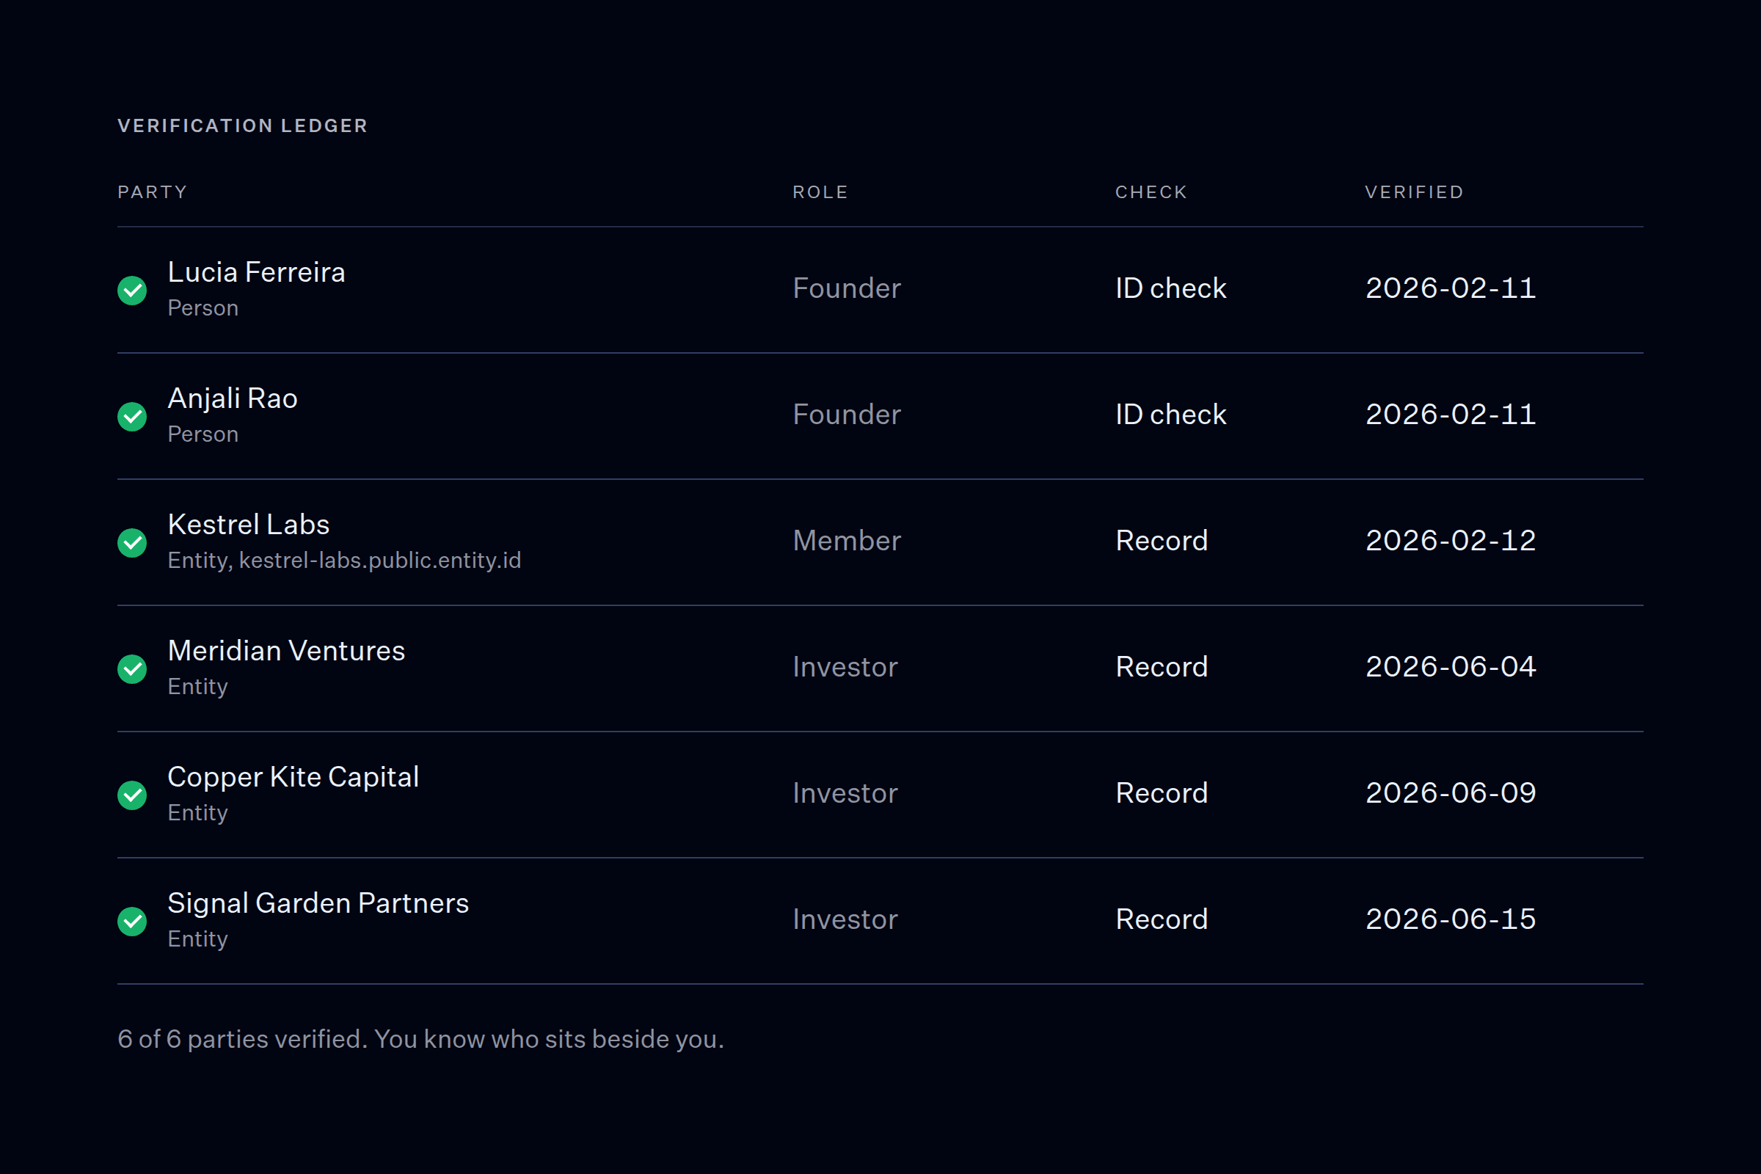
Task: Click Founder role in Lucia Ferreira row
Action: 847,288
